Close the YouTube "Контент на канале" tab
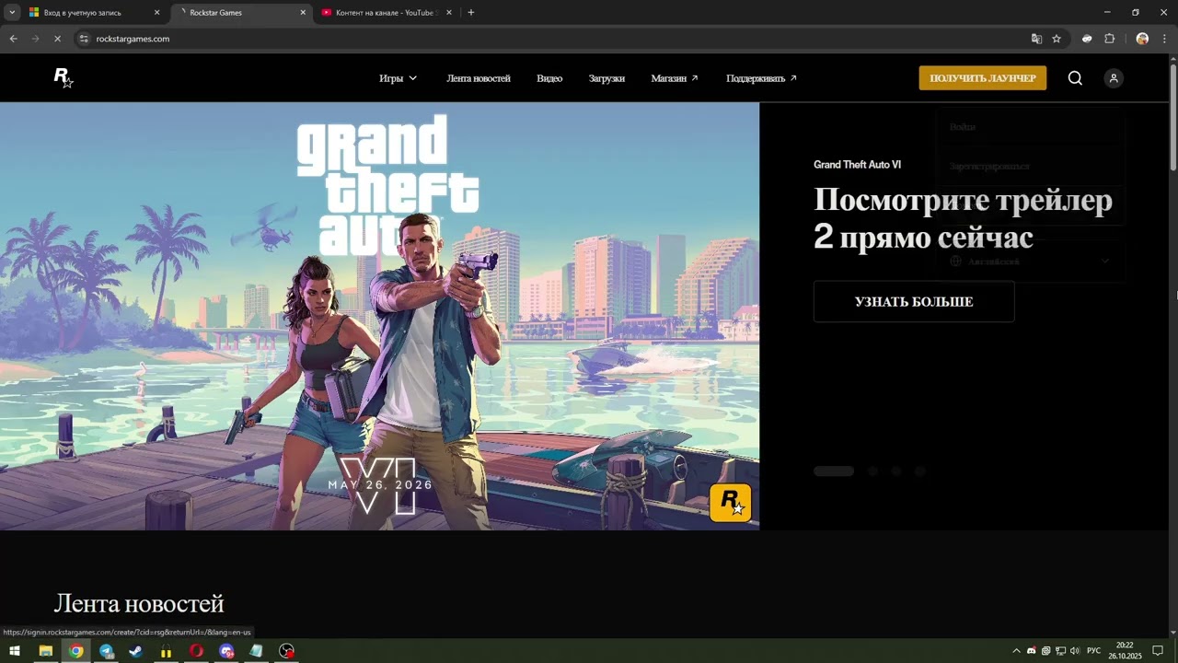The height and width of the screenshot is (663, 1178). tap(449, 13)
